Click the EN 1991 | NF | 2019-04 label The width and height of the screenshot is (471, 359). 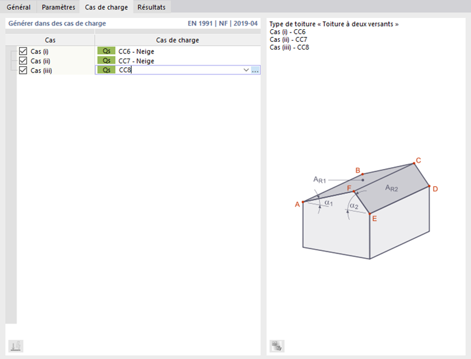[x=222, y=24]
